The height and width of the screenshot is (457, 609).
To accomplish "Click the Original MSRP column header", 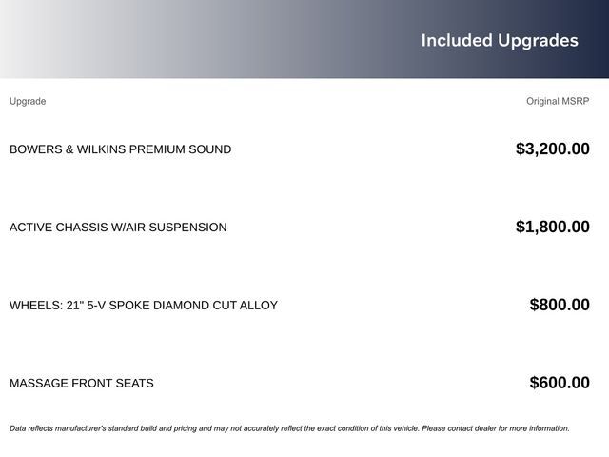I will [558, 101].
